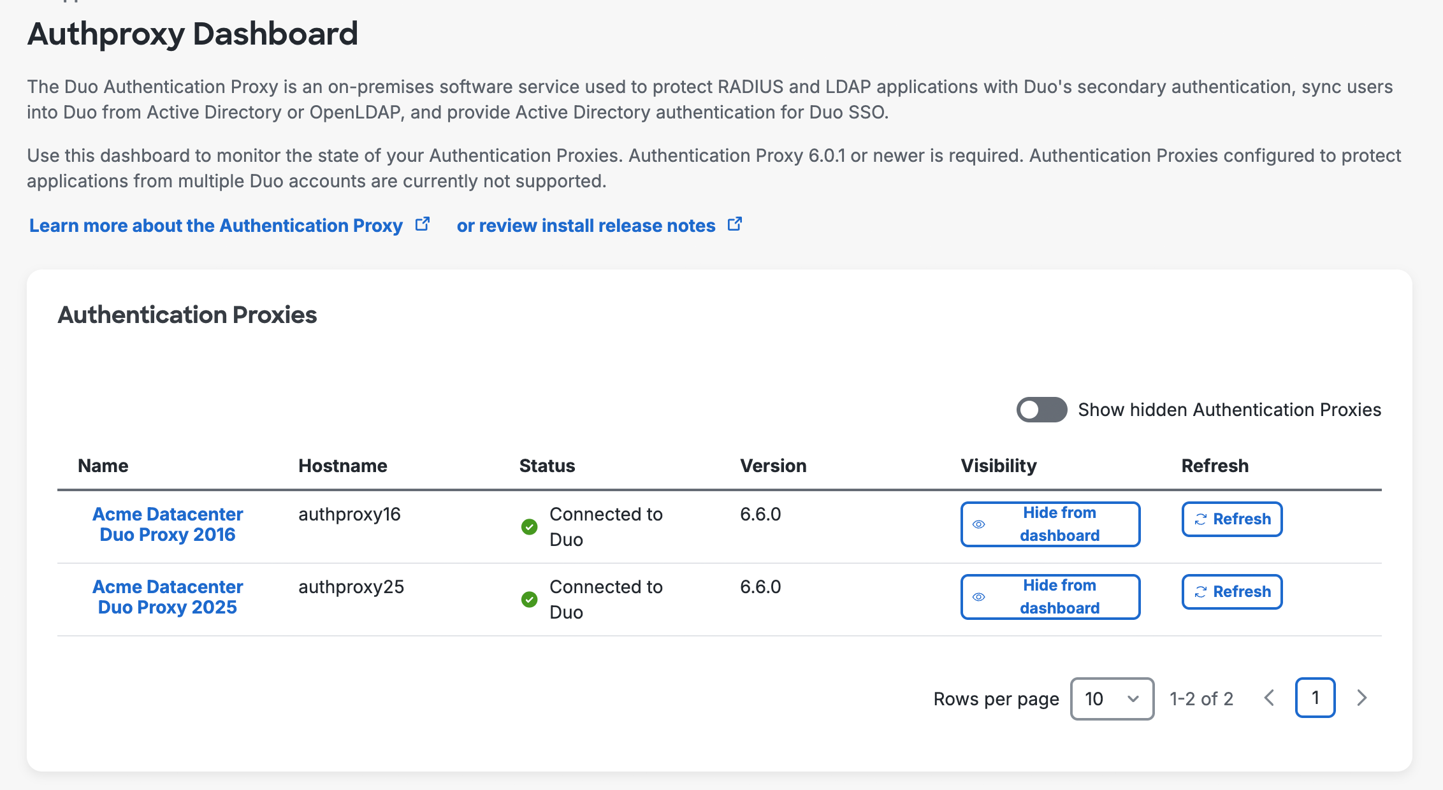The height and width of the screenshot is (790, 1443).
Task: Click the refresh icon in Proxy 2025 row
Action: (x=1201, y=592)
